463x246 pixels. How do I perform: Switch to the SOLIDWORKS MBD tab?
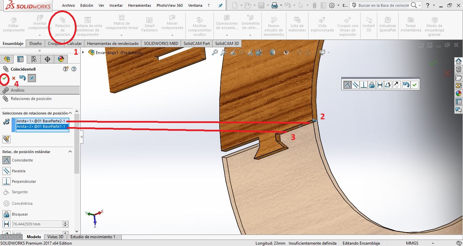pos(161,44)
